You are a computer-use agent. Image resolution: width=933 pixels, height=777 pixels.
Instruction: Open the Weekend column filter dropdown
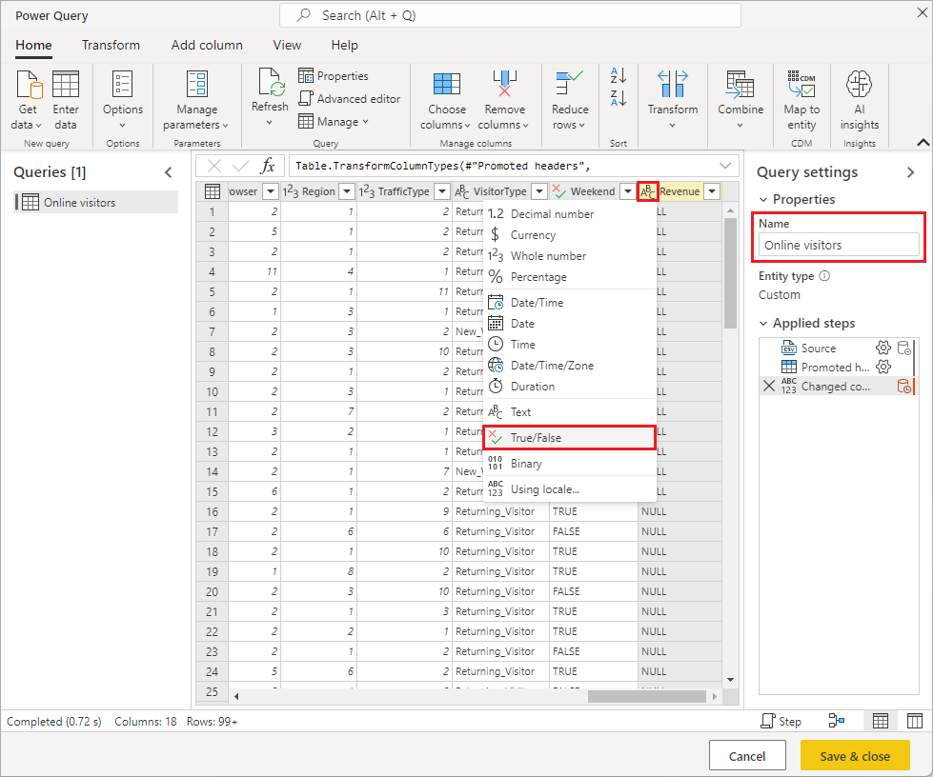point(627,191)
